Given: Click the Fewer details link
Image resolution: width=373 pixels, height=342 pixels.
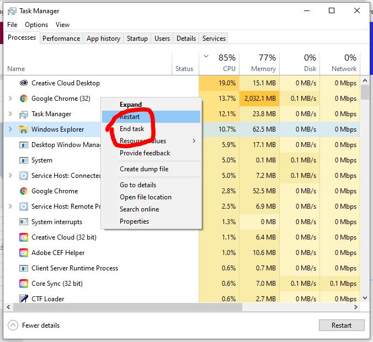Looking at the screenshot, I should (41, 325).
